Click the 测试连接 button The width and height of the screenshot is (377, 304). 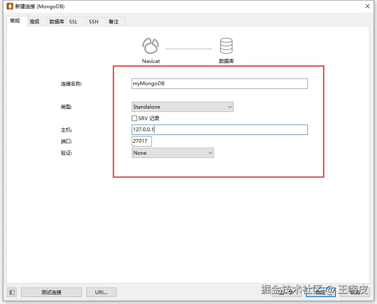(51, 292)
